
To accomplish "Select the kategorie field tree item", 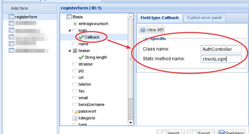I will 87,118.
